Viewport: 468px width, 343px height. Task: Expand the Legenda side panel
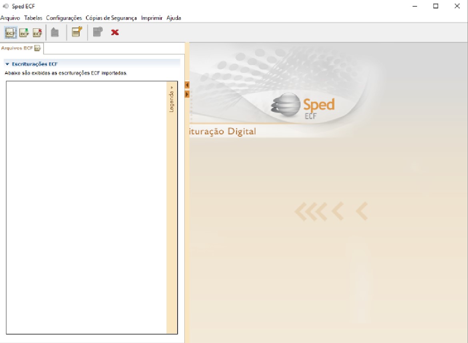pos(172,99)
